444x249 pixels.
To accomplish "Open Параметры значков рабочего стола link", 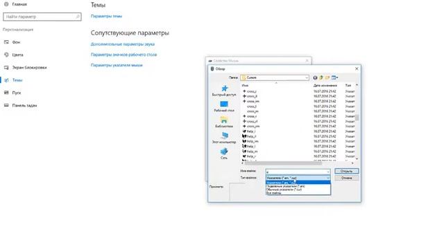I will pyautogui.click(x=123, y=55).
